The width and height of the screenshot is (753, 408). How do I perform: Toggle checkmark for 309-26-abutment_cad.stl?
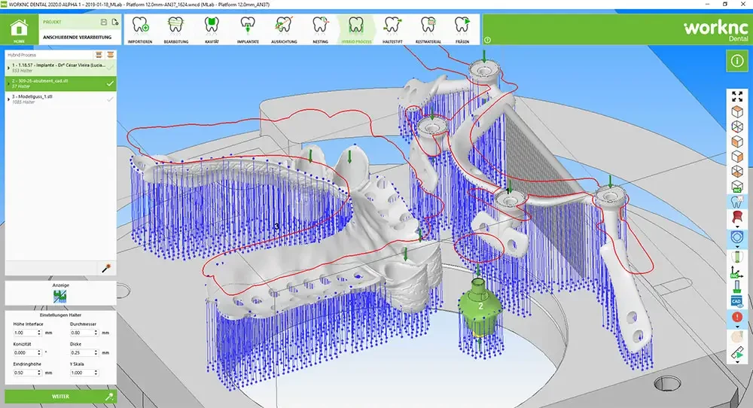pyautogui.click(x=110, y=84)
